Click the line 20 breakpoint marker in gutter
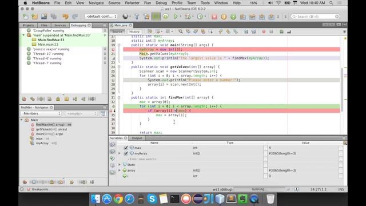The height and width of the screenshot is (206, 366). tap(113, 49)
